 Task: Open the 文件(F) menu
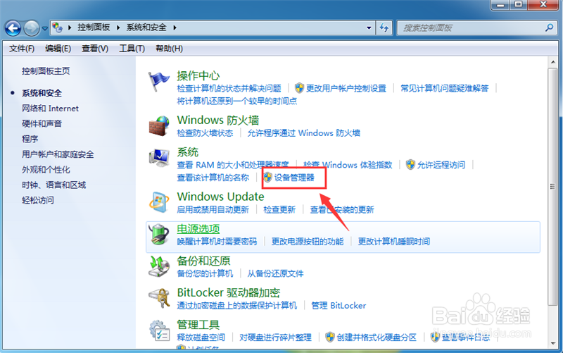[22, 49]
